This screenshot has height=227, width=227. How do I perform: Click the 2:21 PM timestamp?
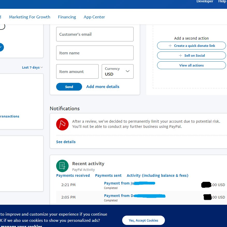coord(68,185)
